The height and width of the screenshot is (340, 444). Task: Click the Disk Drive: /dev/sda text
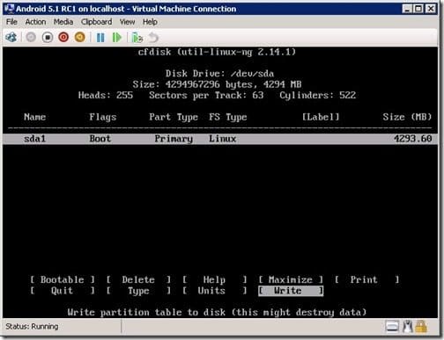[x=219, y=74]
